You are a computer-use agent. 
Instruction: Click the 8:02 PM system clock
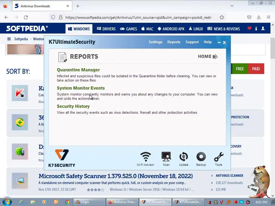pos(261,202)
